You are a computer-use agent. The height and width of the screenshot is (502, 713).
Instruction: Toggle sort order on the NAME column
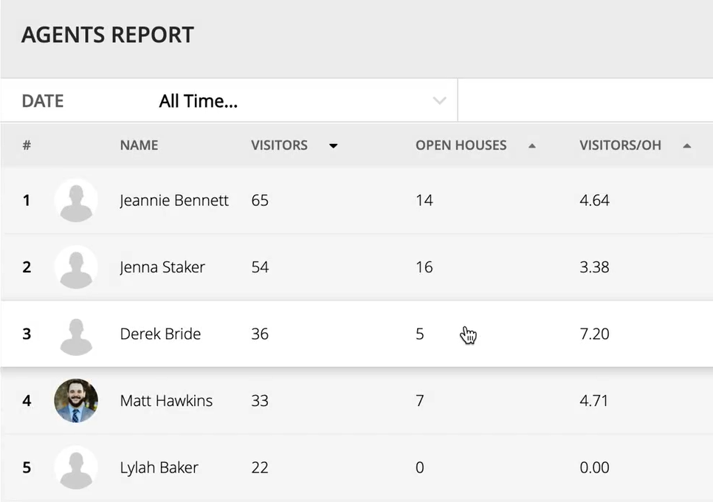139,145
